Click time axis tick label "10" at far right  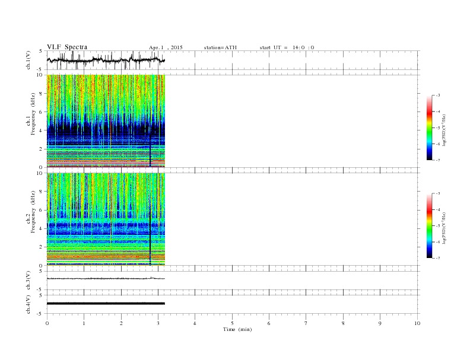coord(417,323)
